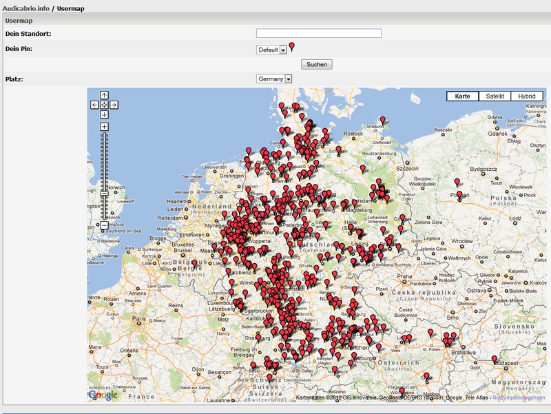Open the Default pin dropdown

click(271, 50)
